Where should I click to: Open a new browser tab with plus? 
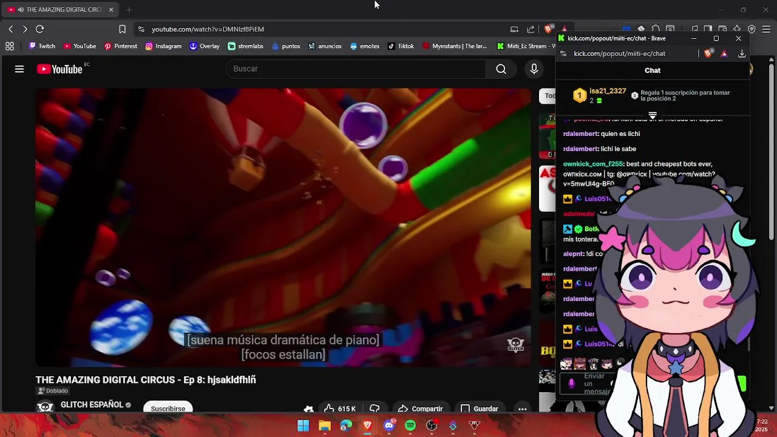point(129,10)
